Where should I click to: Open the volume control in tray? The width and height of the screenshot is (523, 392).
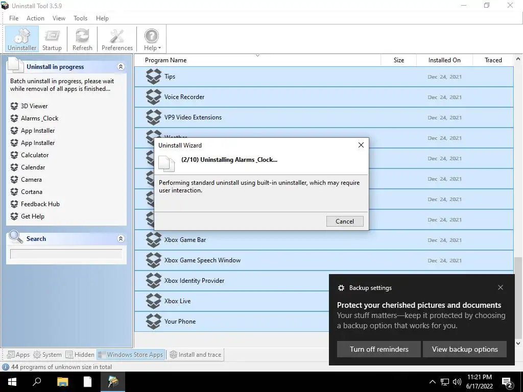[x=457, y=382]
